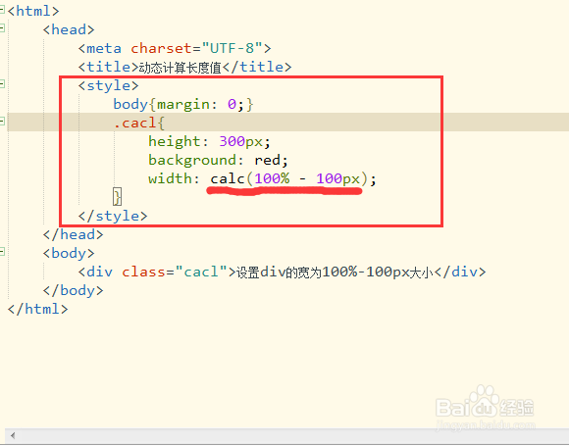569x446 pixels.
Task: Click the title text 动态计算长度值
Action: pyautogui.click(x=180, y=68)
